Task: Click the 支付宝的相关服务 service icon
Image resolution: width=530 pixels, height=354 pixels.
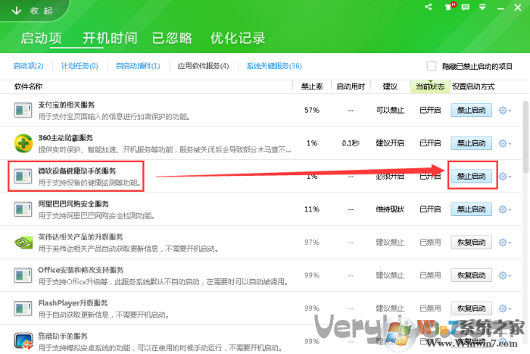Action: point(23,110)
